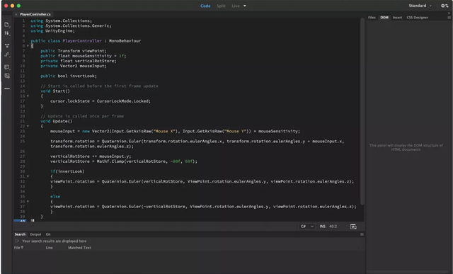Click the 'MonoBehaviour' class name
453x274 pixels.
pyautogui.click(x=125, y=41)
